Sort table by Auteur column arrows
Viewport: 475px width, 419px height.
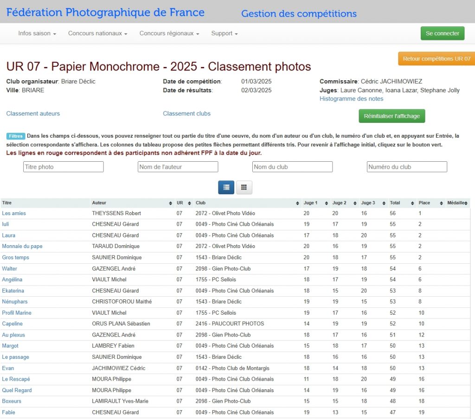pos(171,203)
